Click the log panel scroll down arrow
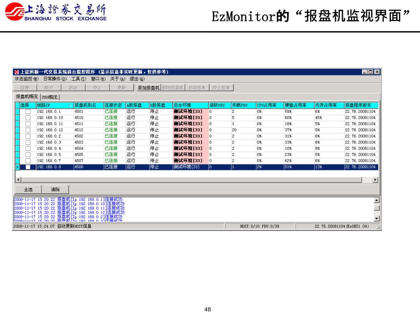The width and height of the screenshot is (420, 315). pos(377,219)
